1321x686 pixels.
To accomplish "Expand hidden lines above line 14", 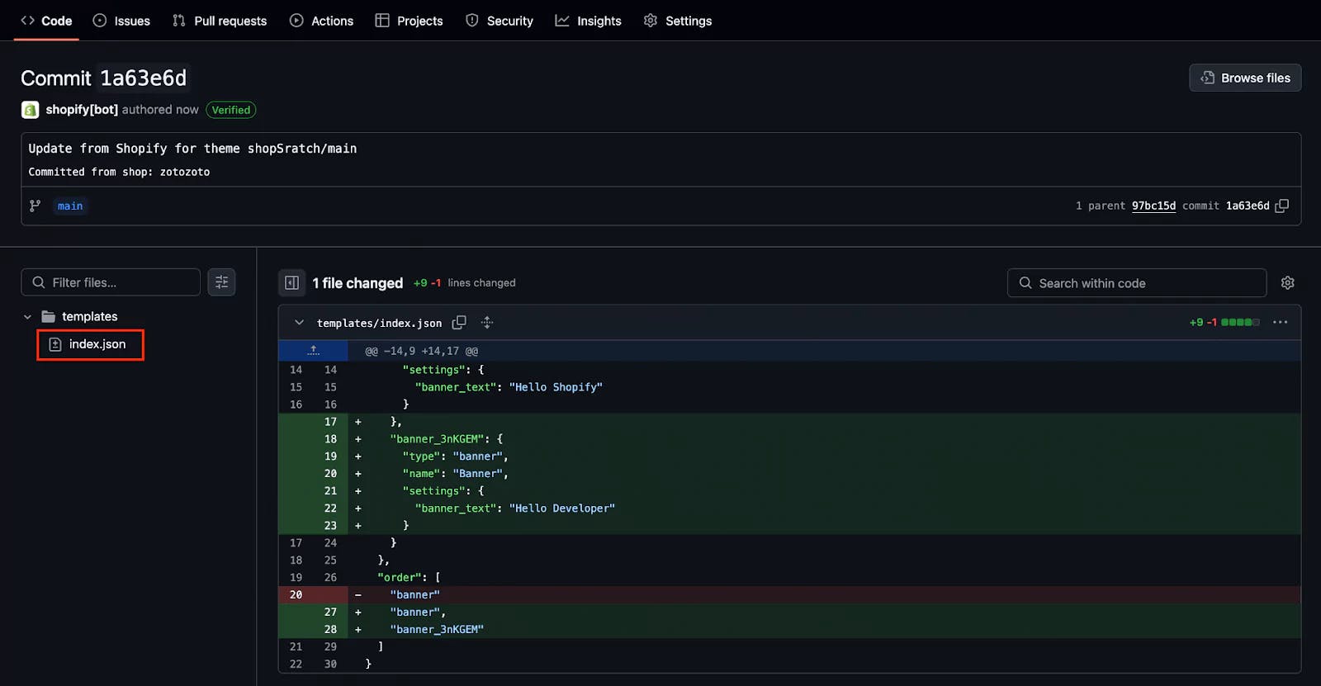I will coord(313,351).
